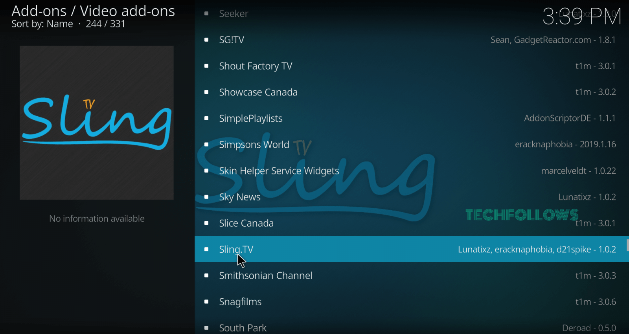Select Snagfilms add-on
The width and height of the screenshot is (629, 334).
click(411, 302)
